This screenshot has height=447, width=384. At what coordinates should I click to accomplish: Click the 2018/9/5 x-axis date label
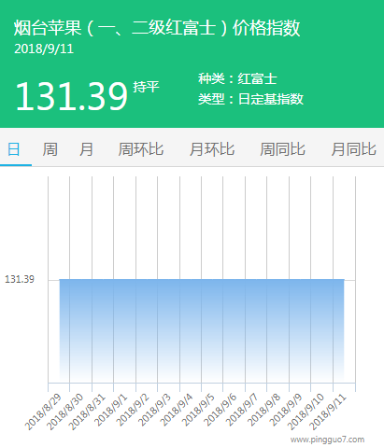point(198,410)
